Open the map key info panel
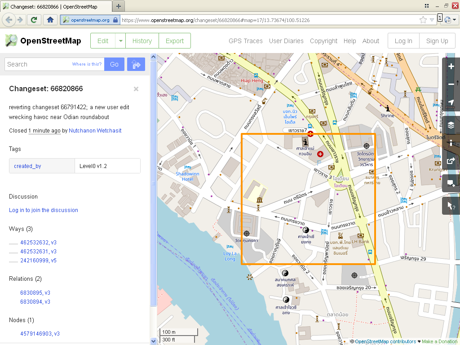This screenshot has width=460, height=345. click(x=451, y=143)
